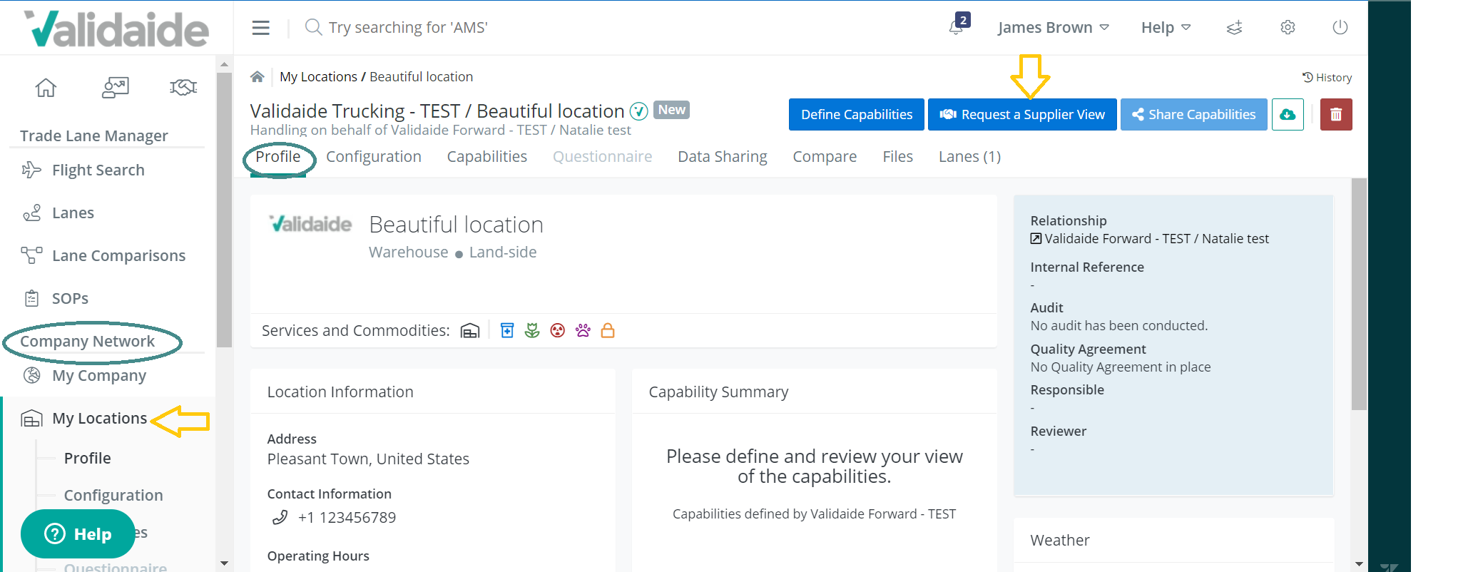Screen dimensions: 1473x572
Task: Click the Validaide logo in header
Action: click(116, 29)
